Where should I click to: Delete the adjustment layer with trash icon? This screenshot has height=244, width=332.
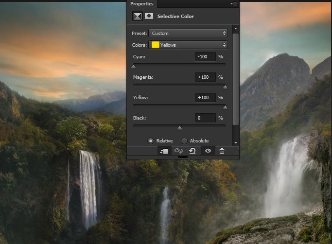point(222,151)
